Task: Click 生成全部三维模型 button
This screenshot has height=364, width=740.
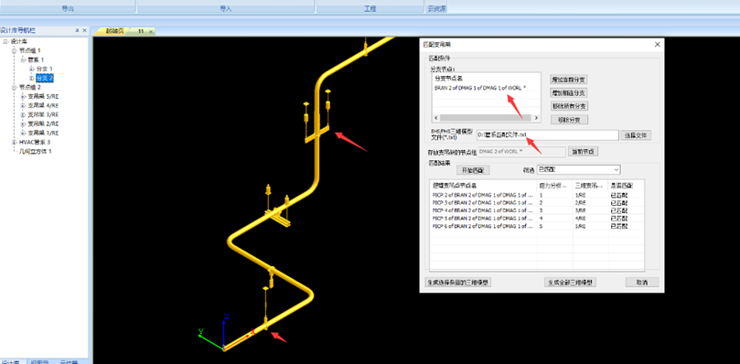Action: 570,283
